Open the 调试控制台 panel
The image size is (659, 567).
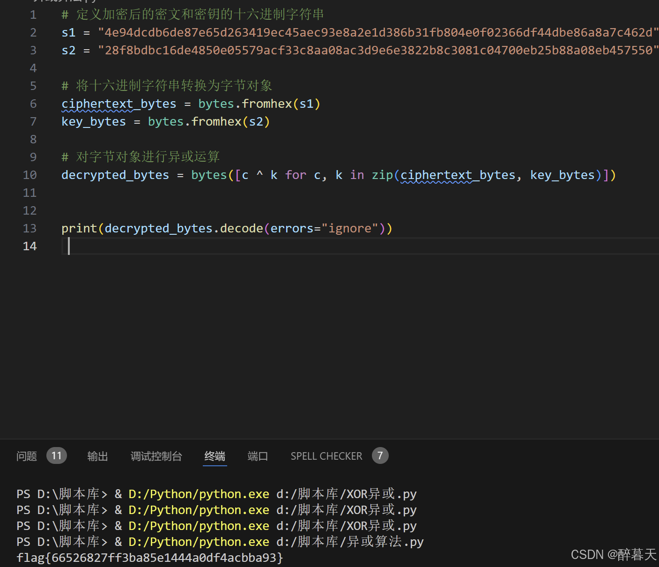156,455
